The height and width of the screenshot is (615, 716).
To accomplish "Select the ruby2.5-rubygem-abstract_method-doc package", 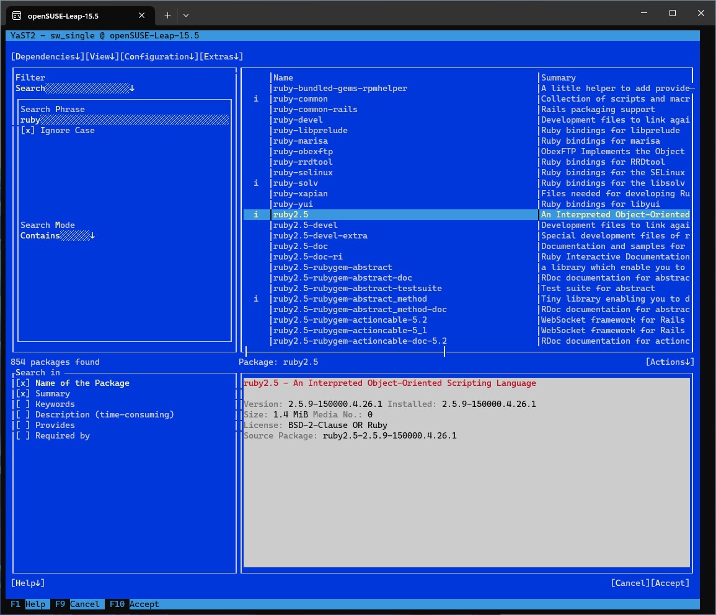I will coord(467,309).
